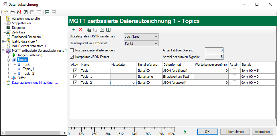Viewport: 277px width, 136px height.
Task: Click the Aufzeichnungsprofile tree icon
Action: [x=8, y=18]
